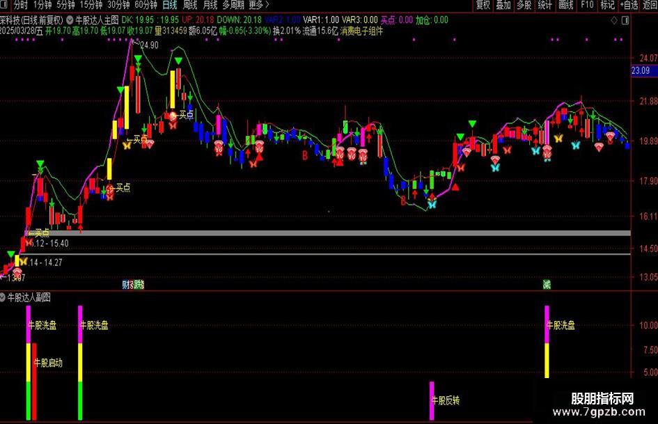Image resolution: width=658 pixels, height=424 pixels.
Task: Click the green 跌 event marker
Action: pos(139,285)
